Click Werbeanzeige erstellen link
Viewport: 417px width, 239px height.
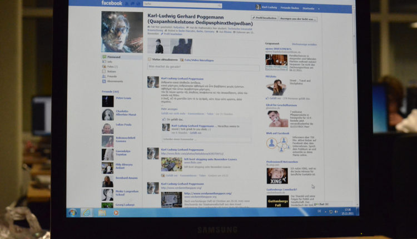click(x=304, y=44)
